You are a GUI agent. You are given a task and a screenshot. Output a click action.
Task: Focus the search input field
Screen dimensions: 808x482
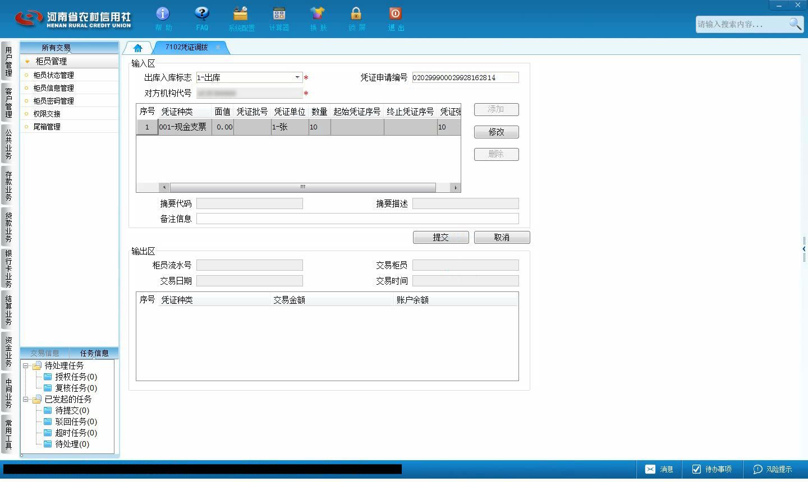point(742,24)
